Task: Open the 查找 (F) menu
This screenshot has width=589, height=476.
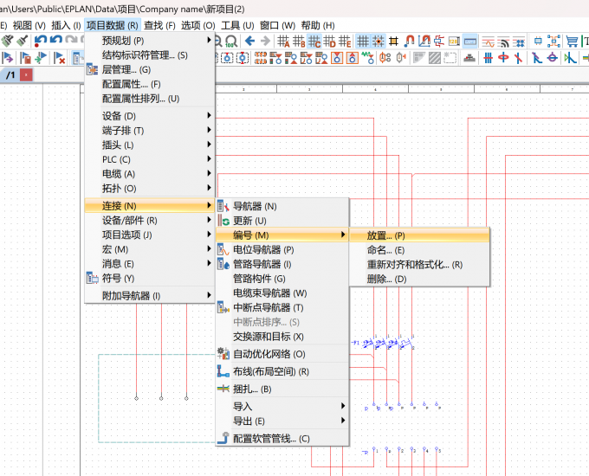Action: point(159,25)
